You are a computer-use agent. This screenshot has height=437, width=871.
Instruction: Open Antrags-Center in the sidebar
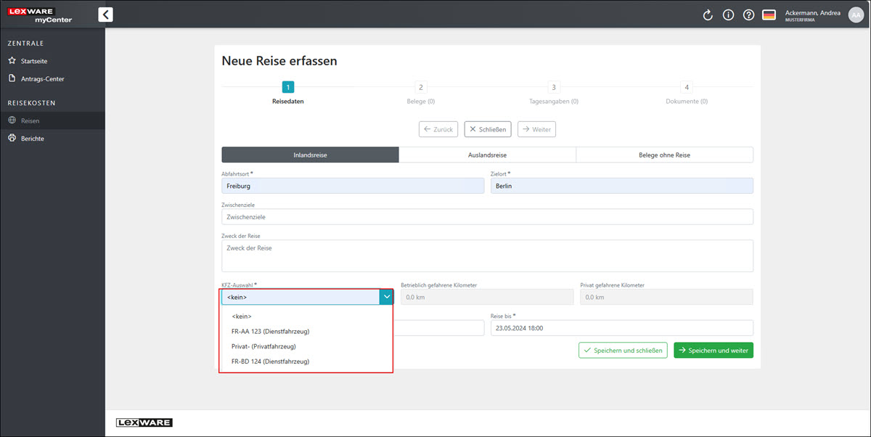(x=47, y=78)
